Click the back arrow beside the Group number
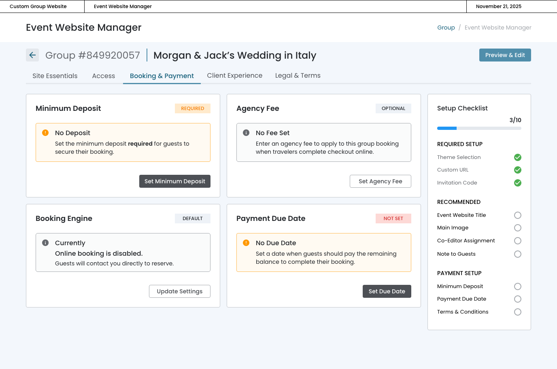 32,55
